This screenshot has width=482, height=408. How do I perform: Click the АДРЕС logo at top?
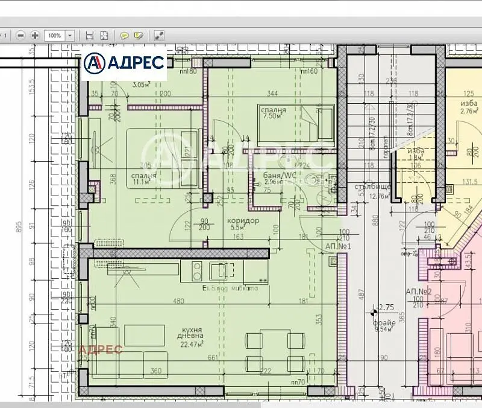[124, 62]
